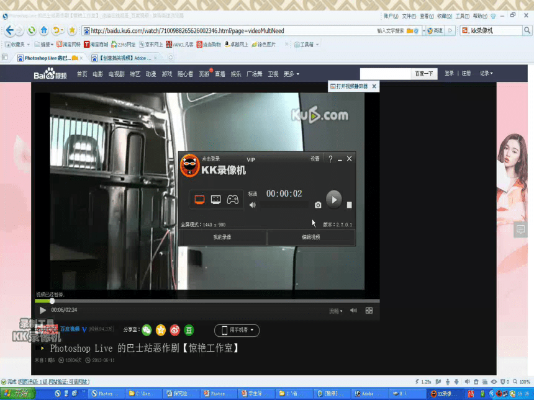534x400 pixels.
Task: Add page to favorites star icon
Action: pyautogui.click(x=72, y=30)
